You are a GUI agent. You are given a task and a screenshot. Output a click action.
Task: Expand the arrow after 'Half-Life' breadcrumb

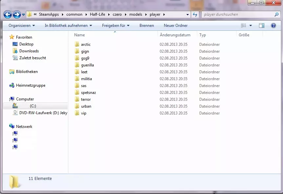(x=109, y=15)
